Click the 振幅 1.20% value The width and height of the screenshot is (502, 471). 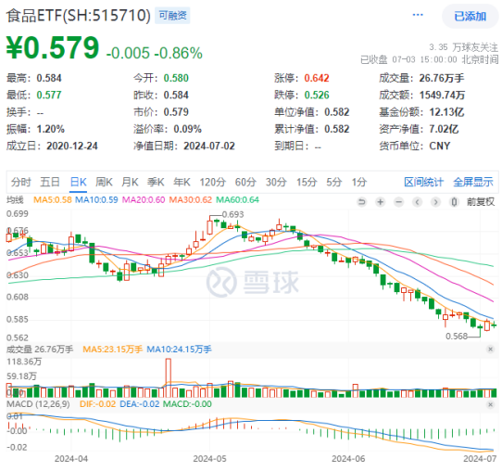click(51, 129)
